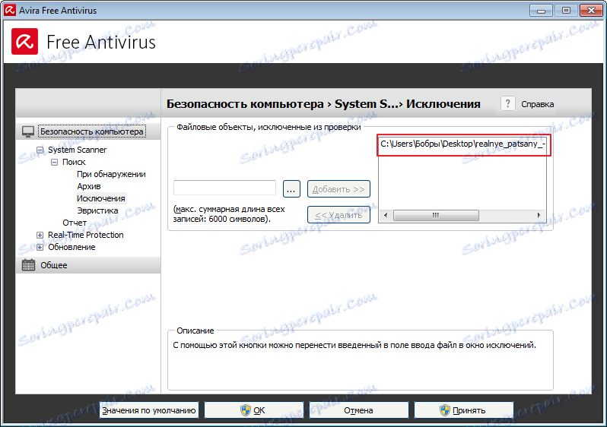Select the Безопасность компьютера section
607x427 pixels.
[92, 131]
